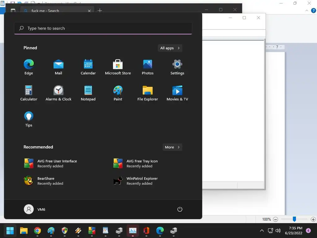Viewport: 317px width, 238px height.
Task: Launch the pinned Photos app
Action: click(148, 67)
